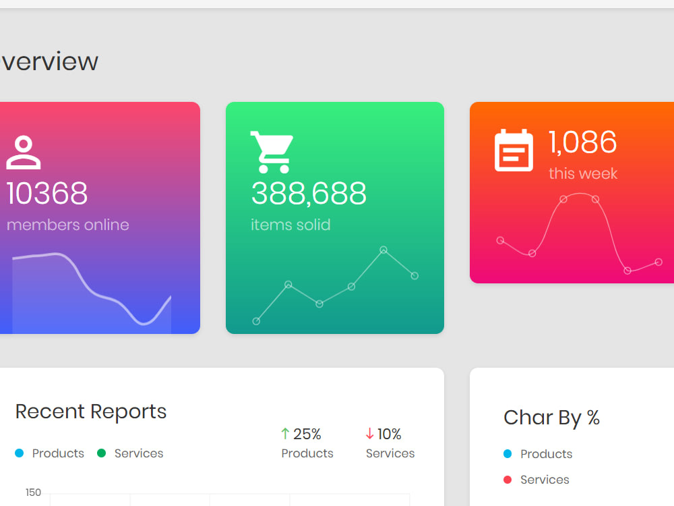
Task: Toggle the red Services dot in Char By %
Action: [x=508, y=480]
